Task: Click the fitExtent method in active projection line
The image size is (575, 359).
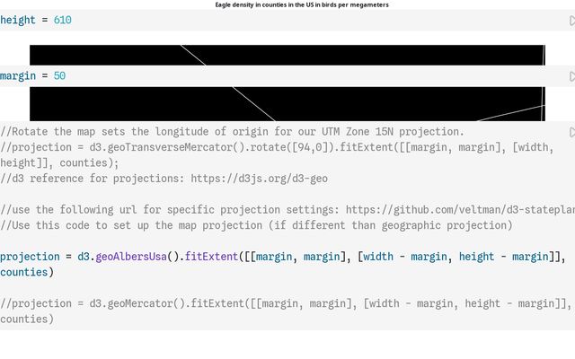Action: (x=211, y=257)
